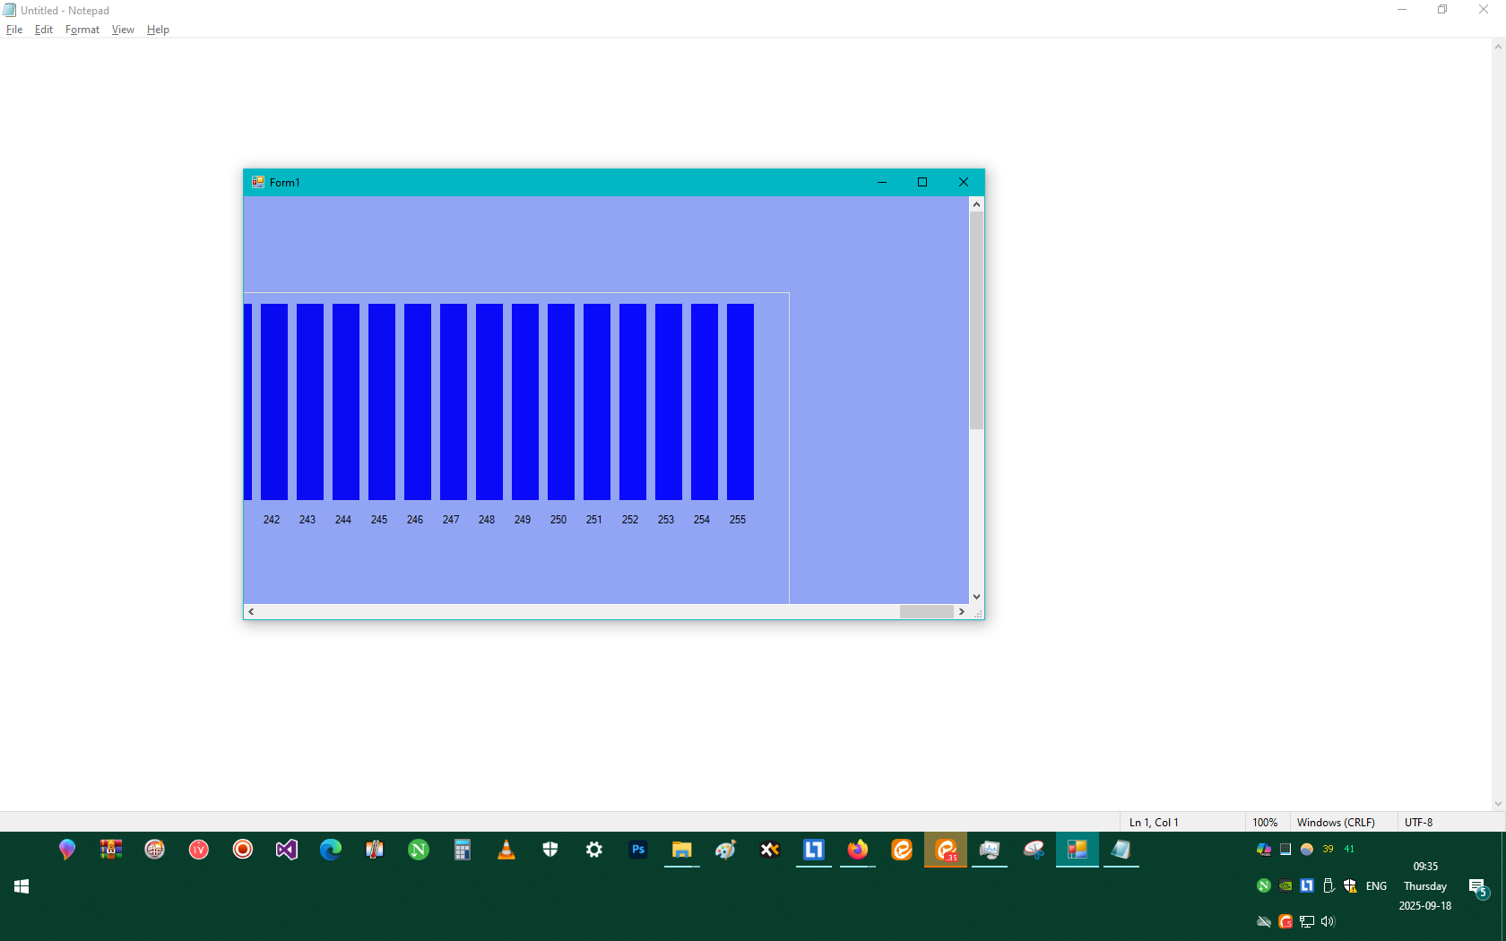Click Form1 horizontal scrollbar left arrow
The width and height of the screenshot is (1506, 941).
[252, 611]
